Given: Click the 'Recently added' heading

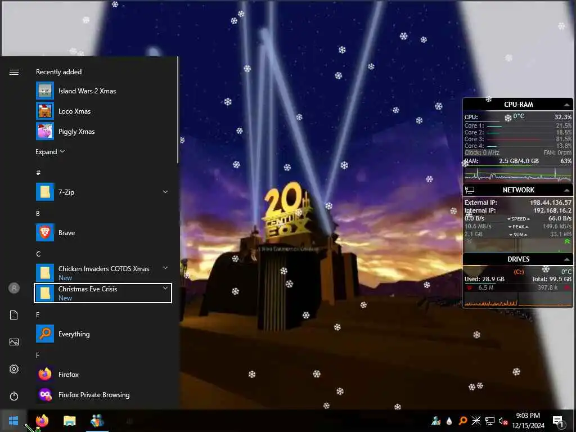Looking at the screenshot, I should [x=58, y=72].
